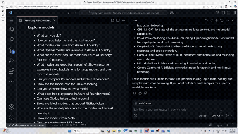This screenshot has height=134, width=238.
Task: Open the Accounts menu icon
Action: pyautogui.click(x=11, y=107)
